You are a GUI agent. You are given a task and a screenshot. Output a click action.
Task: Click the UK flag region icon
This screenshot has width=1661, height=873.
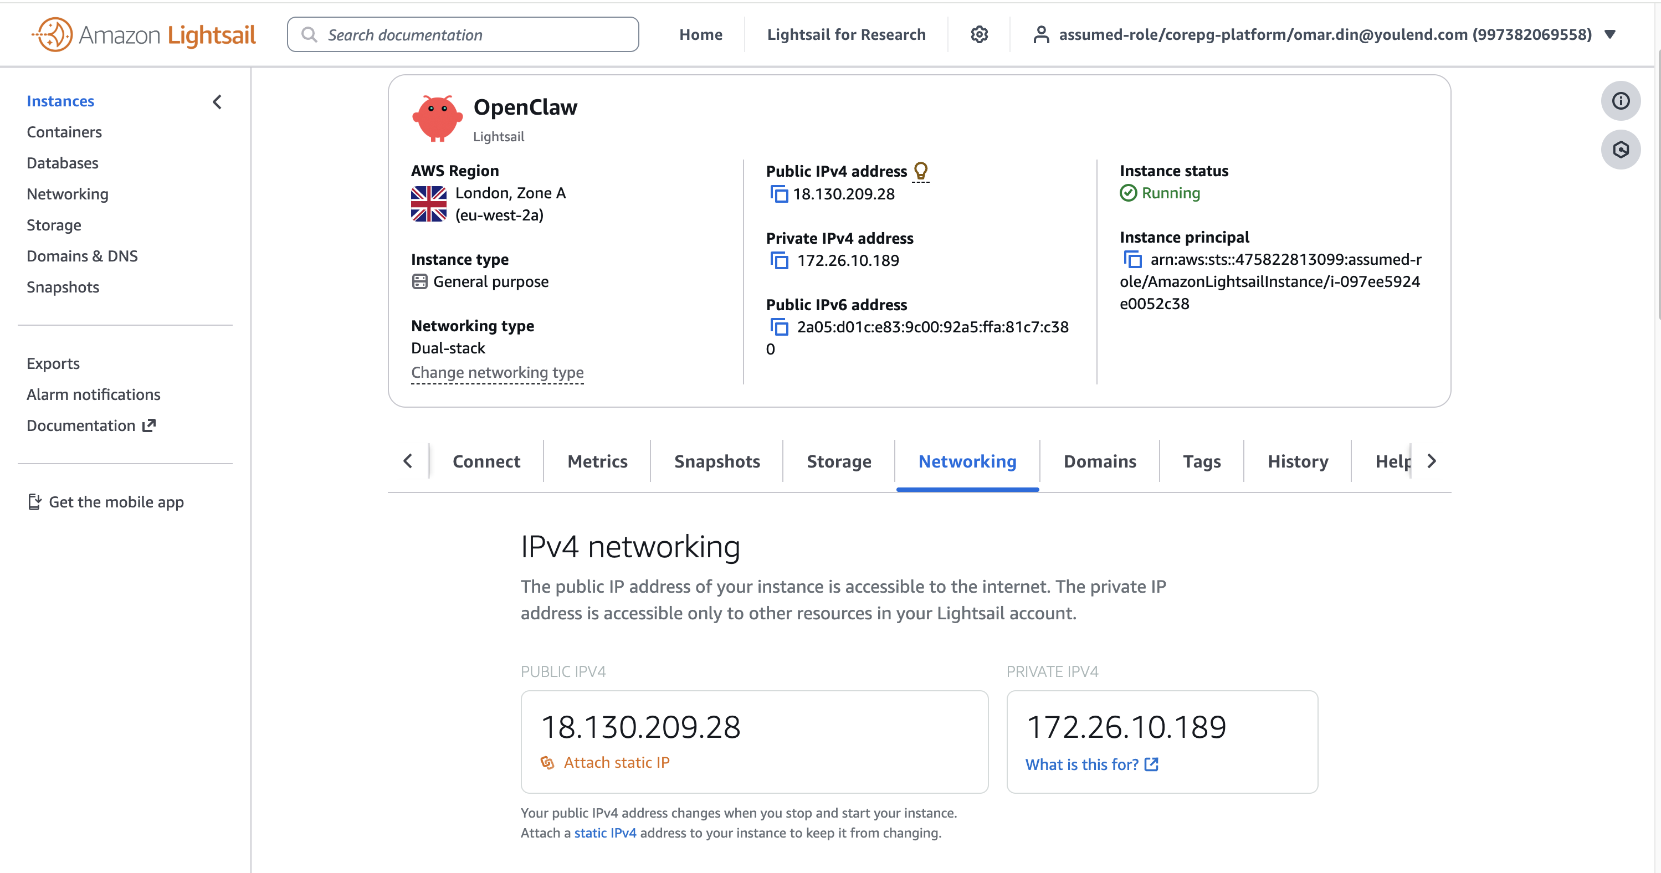[x=429, y=204]
